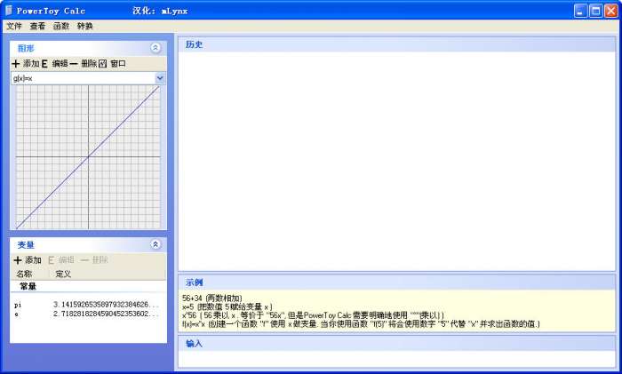
Task: Click 编辑 in the graph toolbar
Action: point(55,63)
